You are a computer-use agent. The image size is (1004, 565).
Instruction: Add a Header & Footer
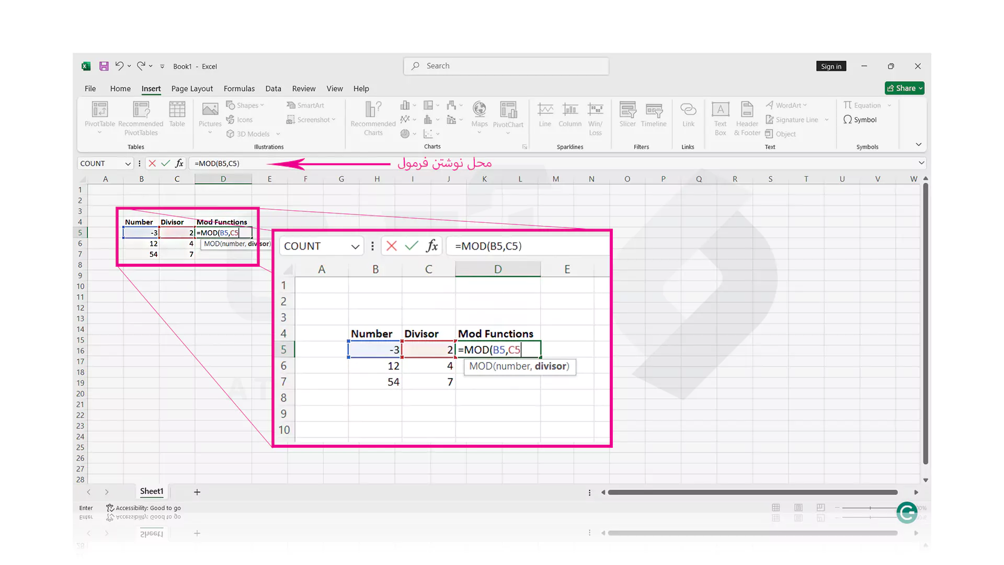pyautogui.click(x=747, y=118)
